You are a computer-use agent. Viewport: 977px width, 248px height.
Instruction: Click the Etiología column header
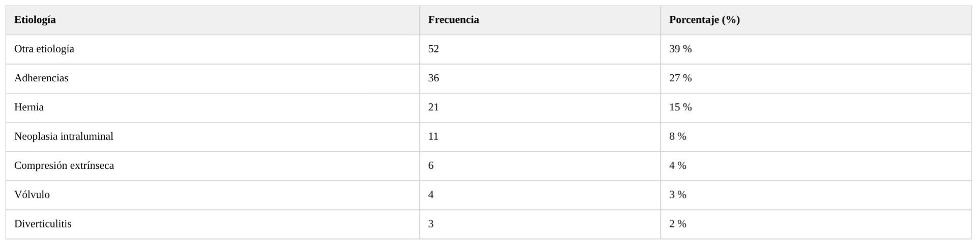35,20
